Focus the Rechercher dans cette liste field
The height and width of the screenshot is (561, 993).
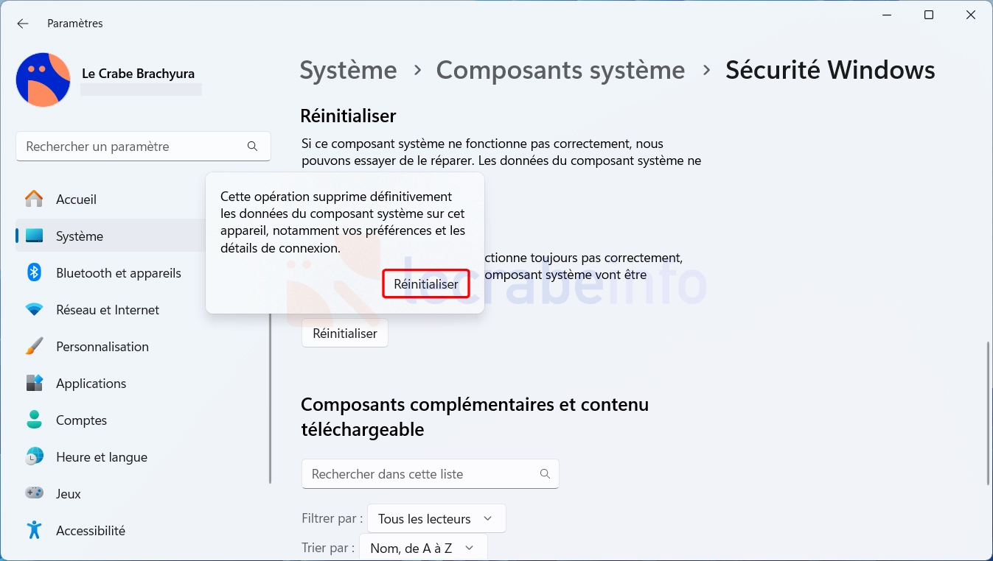click(431, 473)
